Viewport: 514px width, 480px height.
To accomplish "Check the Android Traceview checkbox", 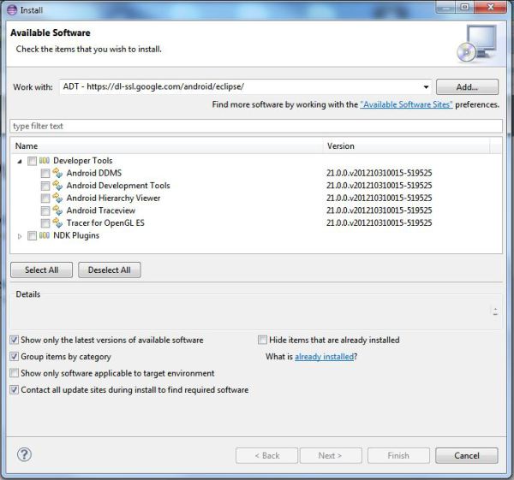I will (45, 210).
